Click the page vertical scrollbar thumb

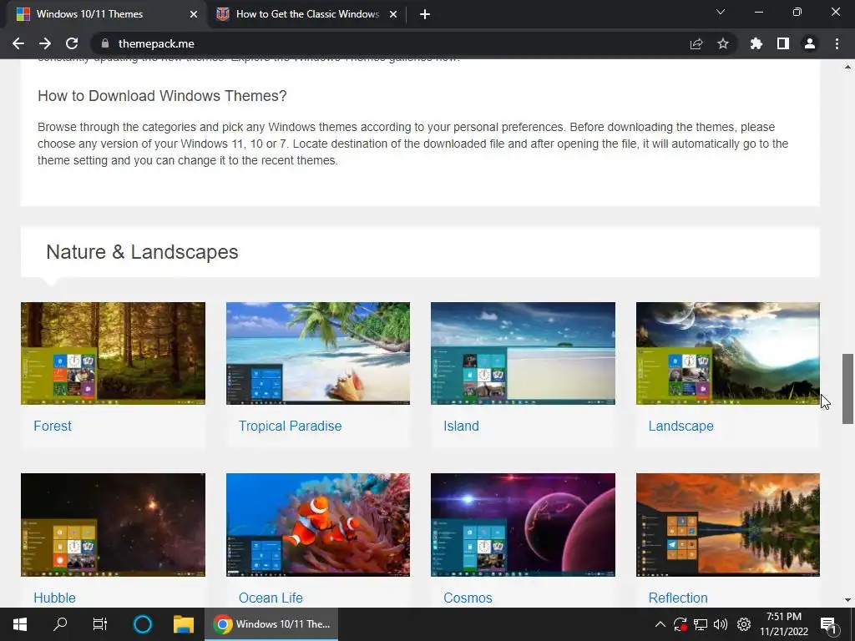click(x=847, y=389)
